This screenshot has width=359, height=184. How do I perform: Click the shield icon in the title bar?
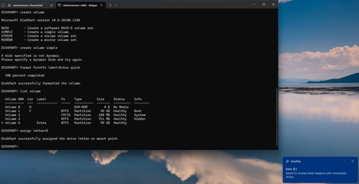pos(3,5)
